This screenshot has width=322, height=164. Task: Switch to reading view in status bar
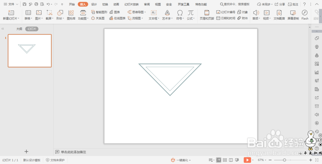point(231,160)
